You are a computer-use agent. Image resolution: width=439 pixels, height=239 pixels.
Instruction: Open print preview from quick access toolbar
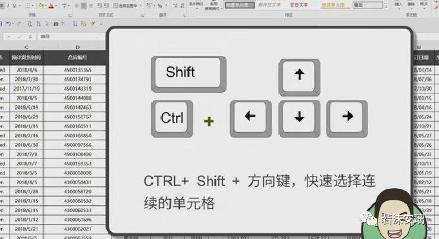(30, 24)
